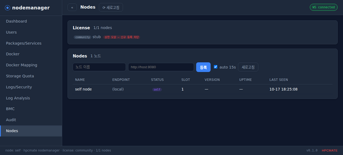Screen dimensions: 343x155
Task: Click the slot value 1 in self node row
Action: pyautogui.click(x=183, y=89)
